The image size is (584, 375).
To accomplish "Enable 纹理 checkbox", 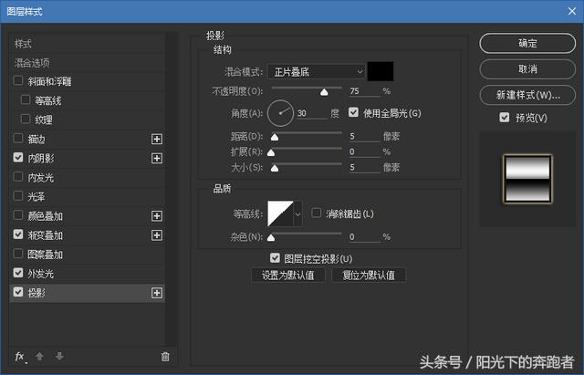I will click(x=26, y=120).
